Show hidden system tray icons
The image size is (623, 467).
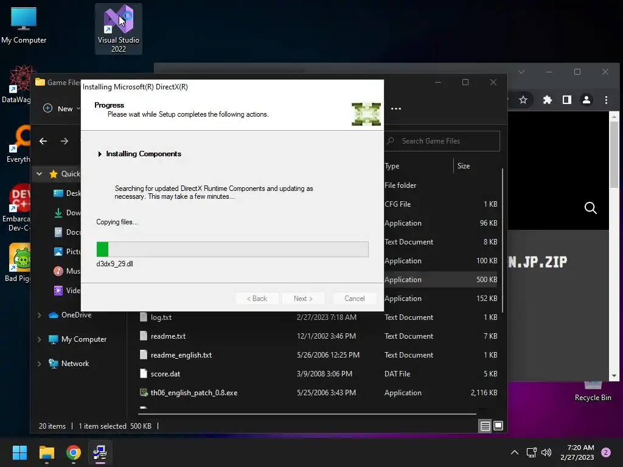(514, 452)
